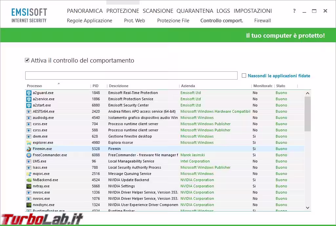Click the Gestione finestre desktop description
336x226 pixels.
point(130,136)
